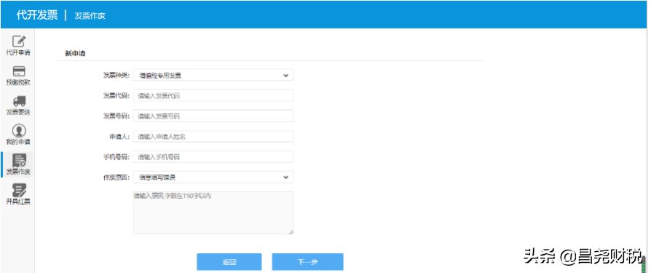Open the 发票寄送 truck icon

pyautogui.click(x=19, y=100)
